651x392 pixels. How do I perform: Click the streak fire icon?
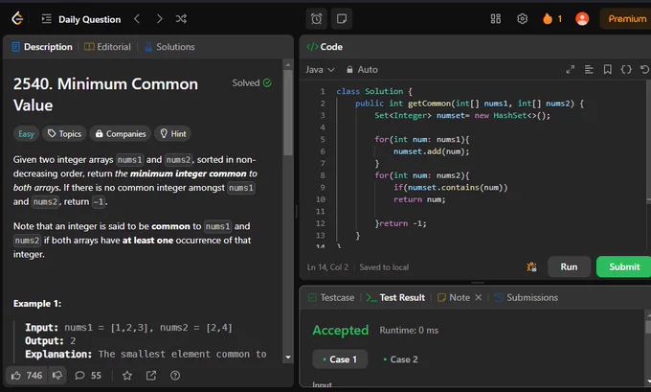(548, 19)
